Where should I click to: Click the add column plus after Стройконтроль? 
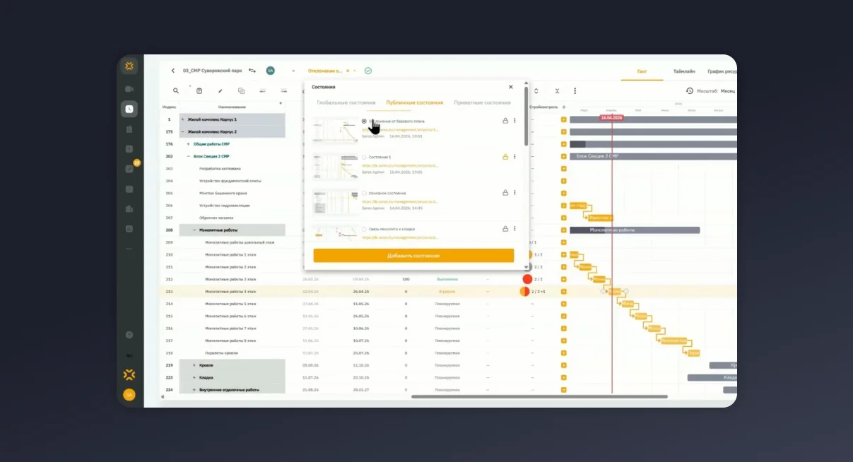pos(564,107)
